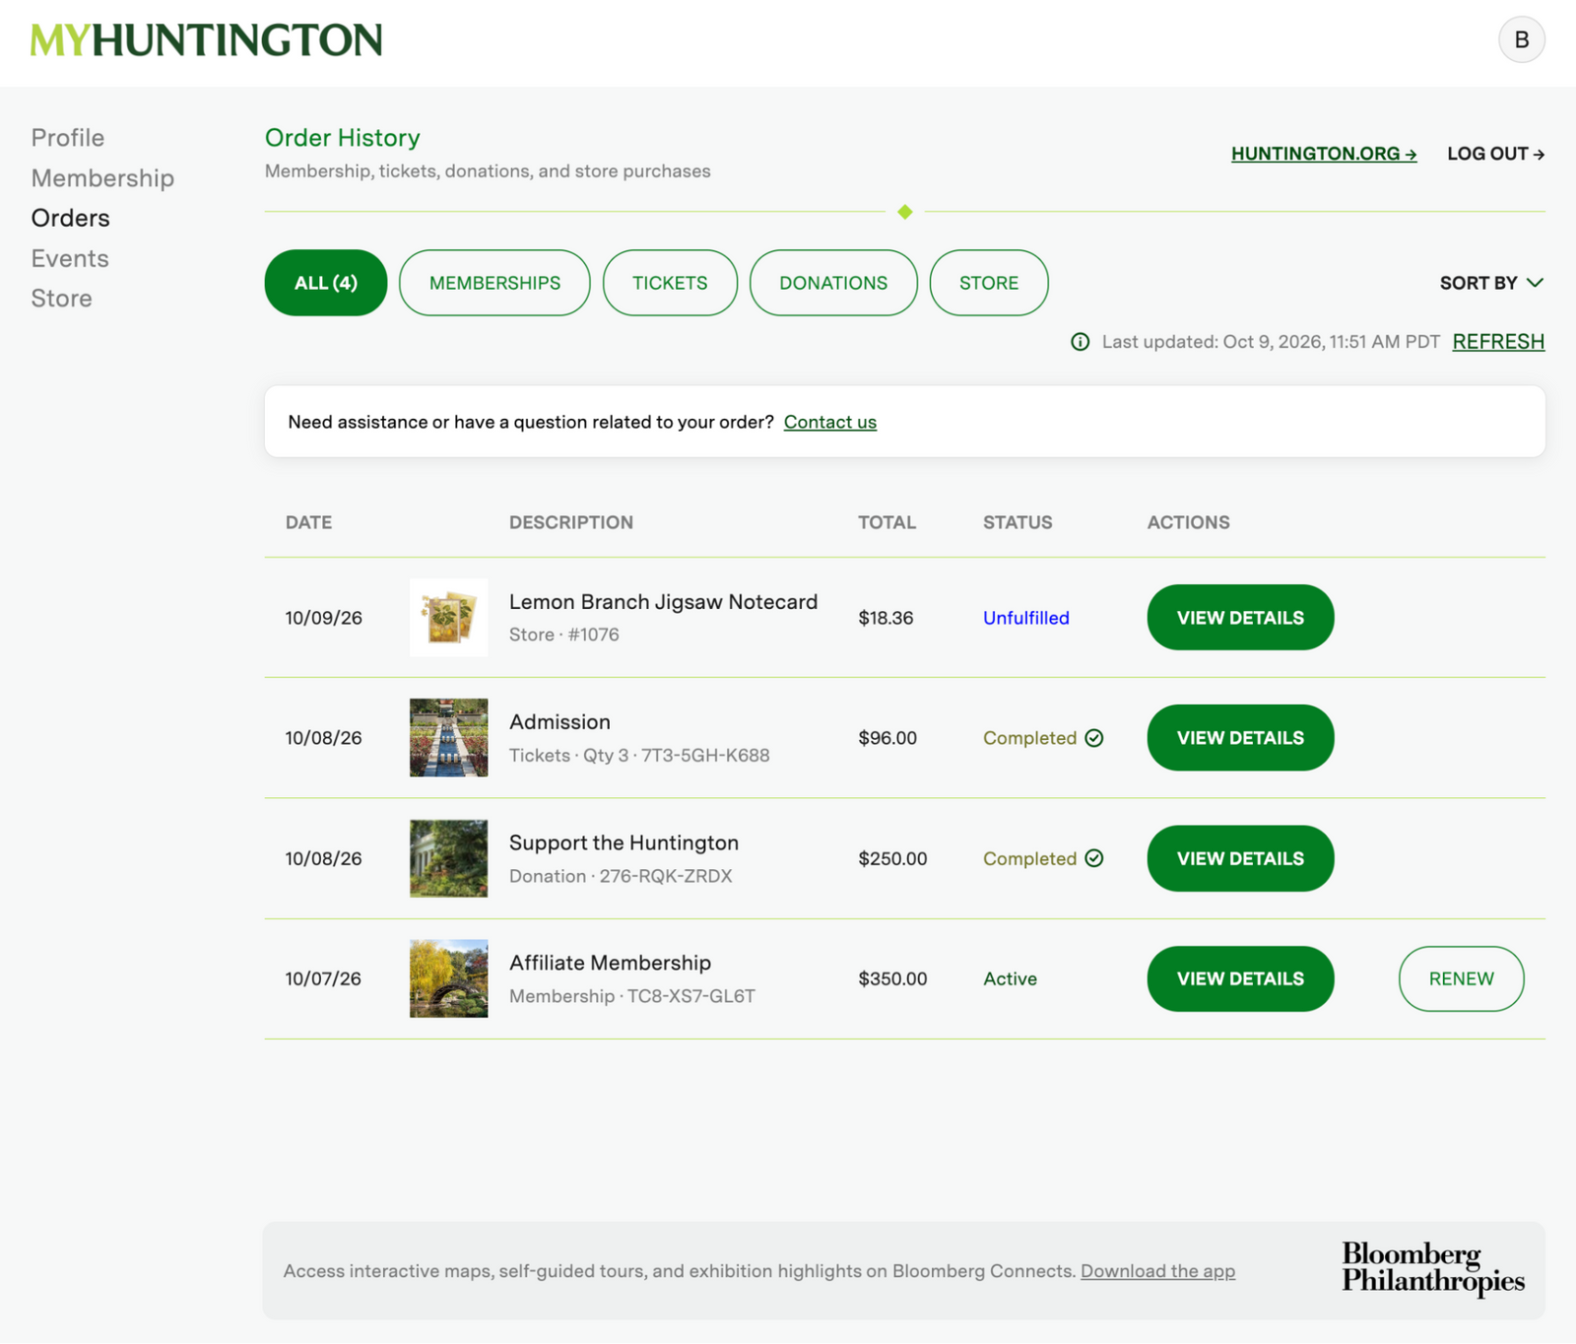Click the 10/07/26 date
The height and width of the screenshot is (1344, 1576).
coord(323,978)
